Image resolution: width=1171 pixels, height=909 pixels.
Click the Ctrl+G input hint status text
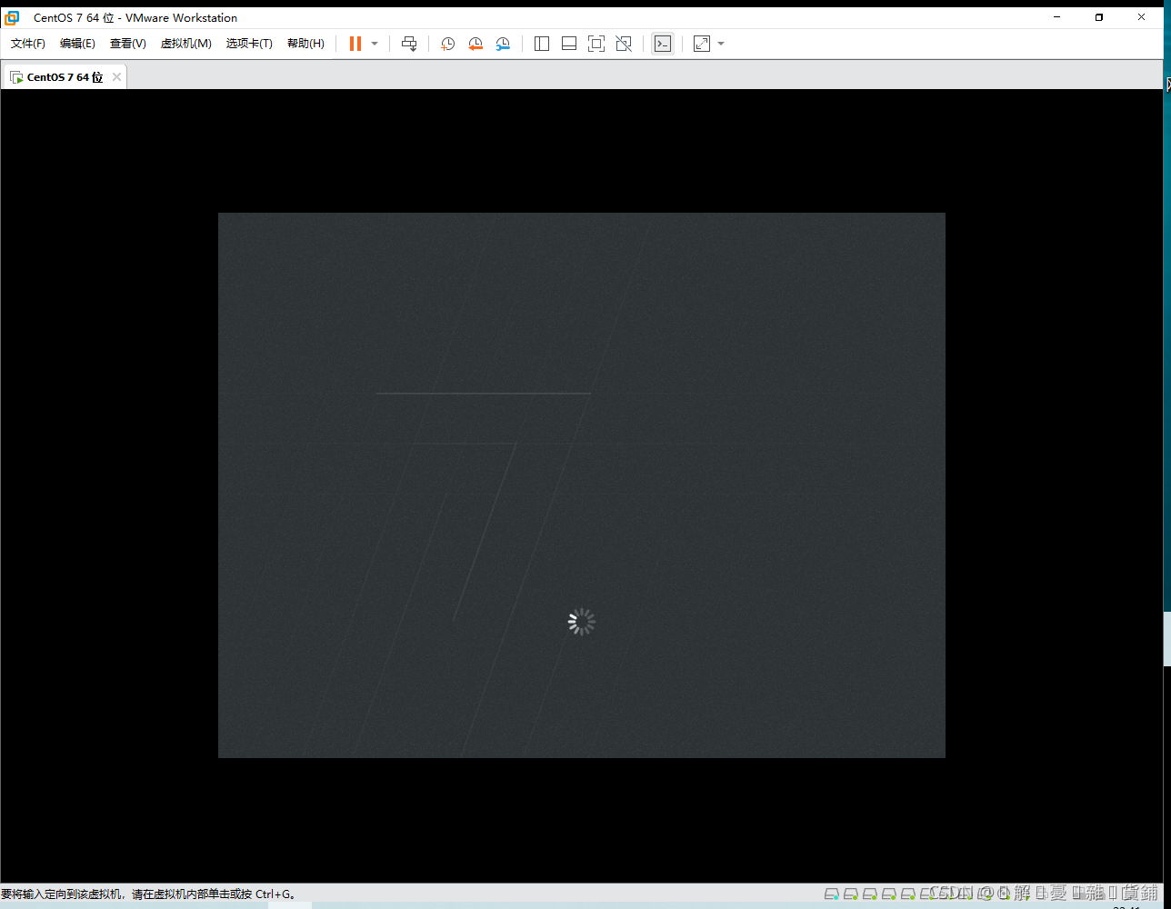[149, 894]
